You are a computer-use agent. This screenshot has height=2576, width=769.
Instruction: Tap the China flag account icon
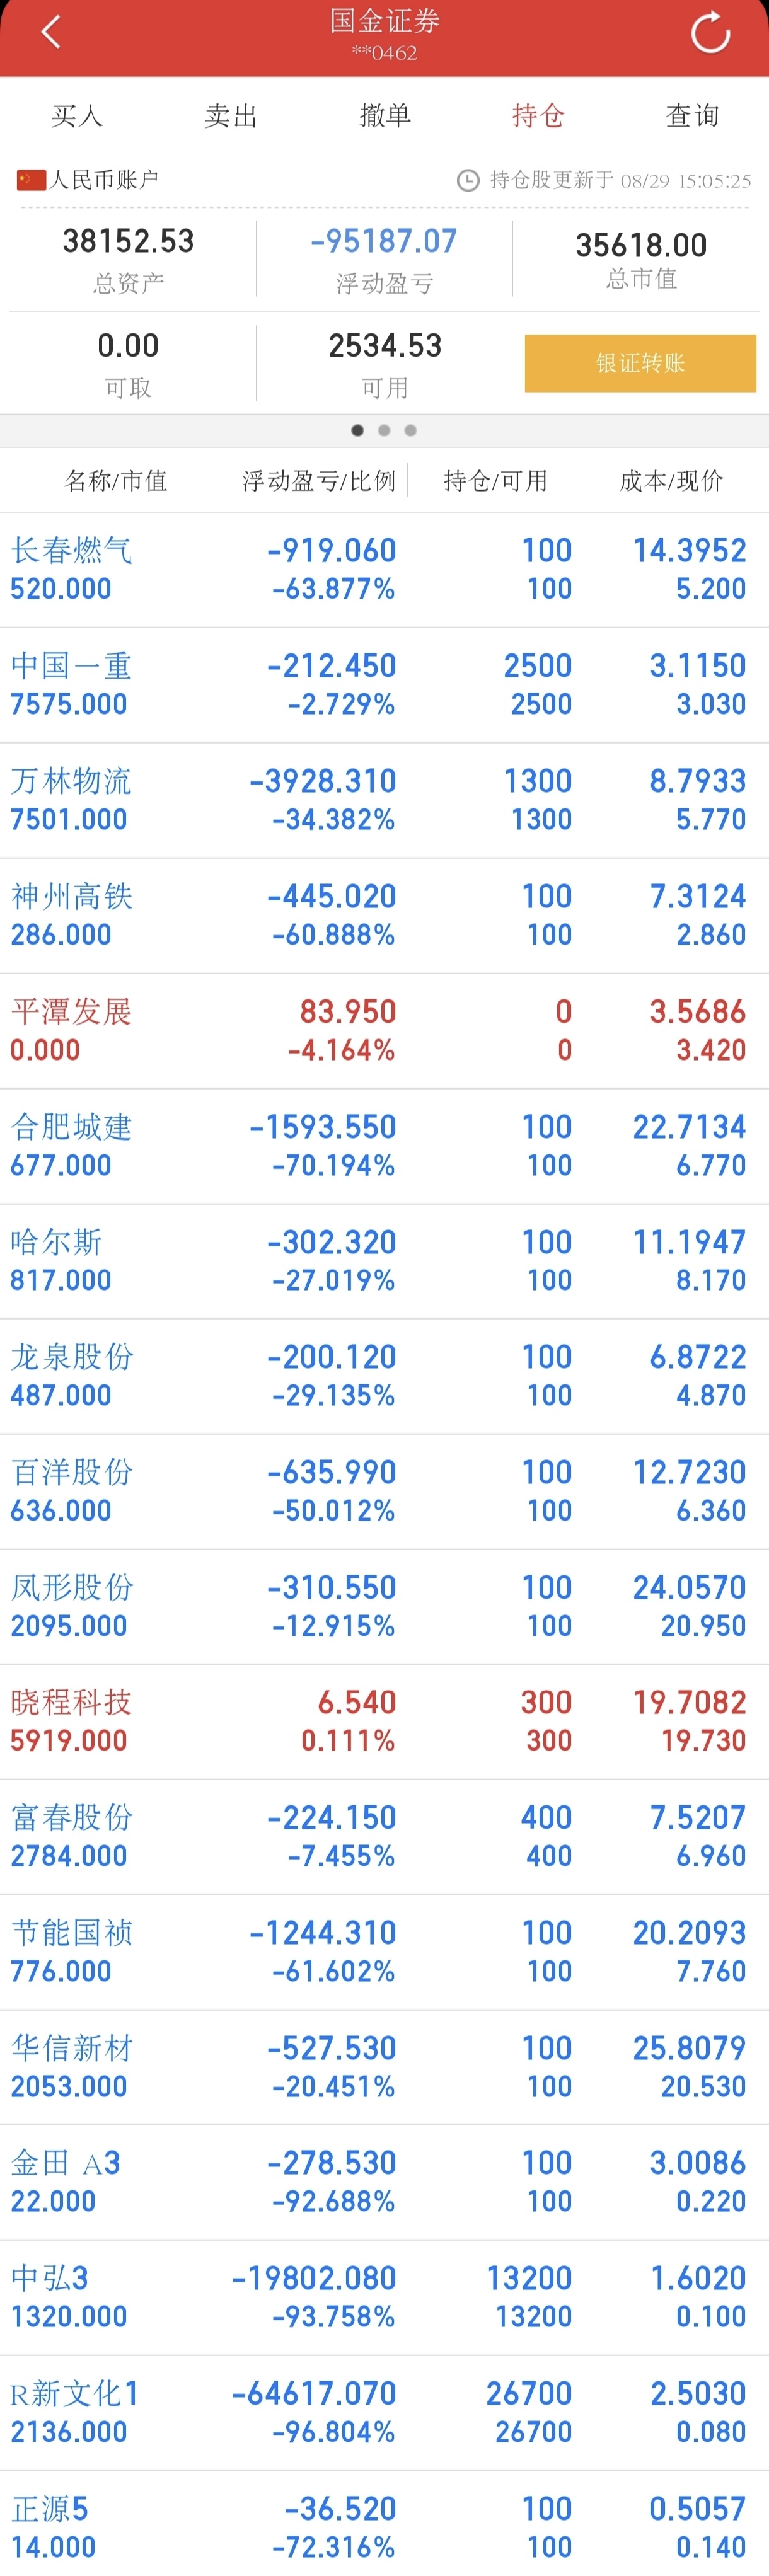click(31, 180)
